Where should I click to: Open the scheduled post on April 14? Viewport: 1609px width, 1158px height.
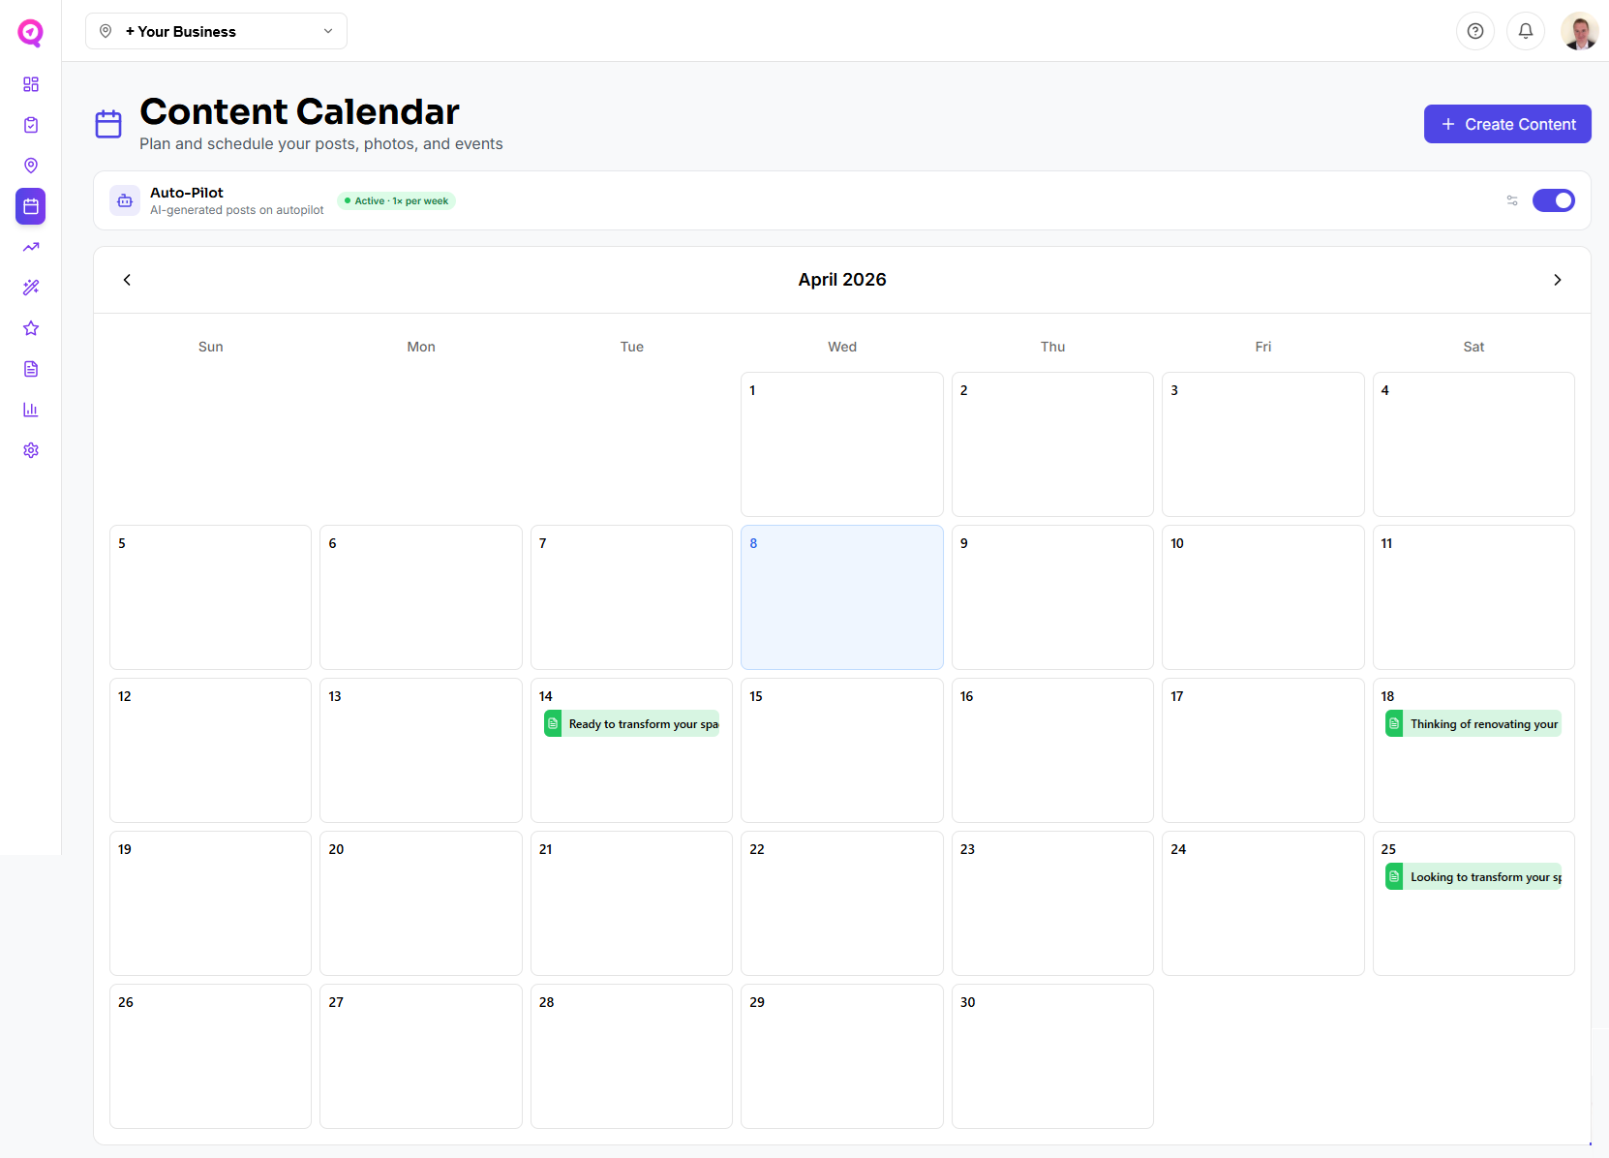pyautogui.click(x=631, y=723)
